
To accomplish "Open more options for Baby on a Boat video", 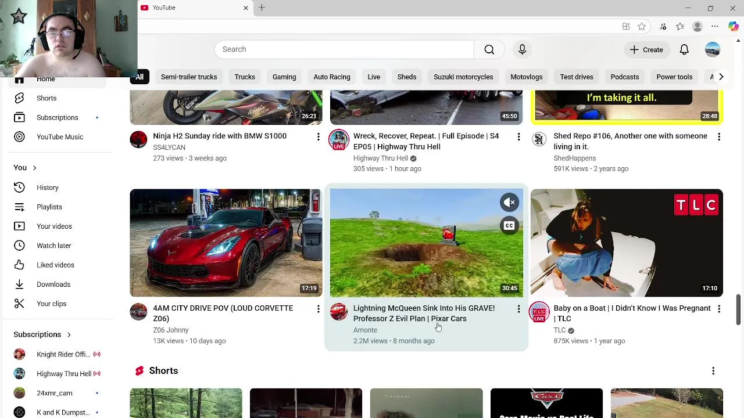I will pos(719,309).
